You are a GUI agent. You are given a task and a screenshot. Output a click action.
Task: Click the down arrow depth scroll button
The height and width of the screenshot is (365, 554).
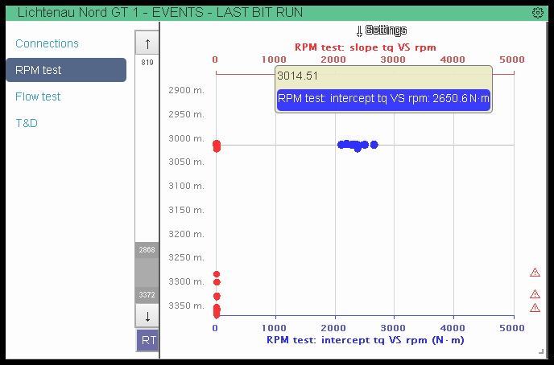pyautogui.click(x=147, y=316)
